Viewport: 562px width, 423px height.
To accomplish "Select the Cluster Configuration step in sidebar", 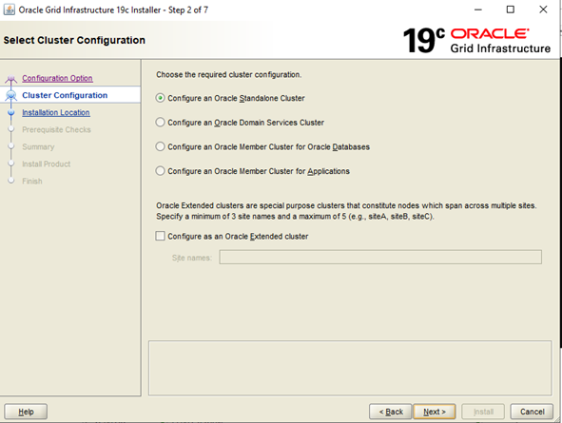I will point(65,95).
